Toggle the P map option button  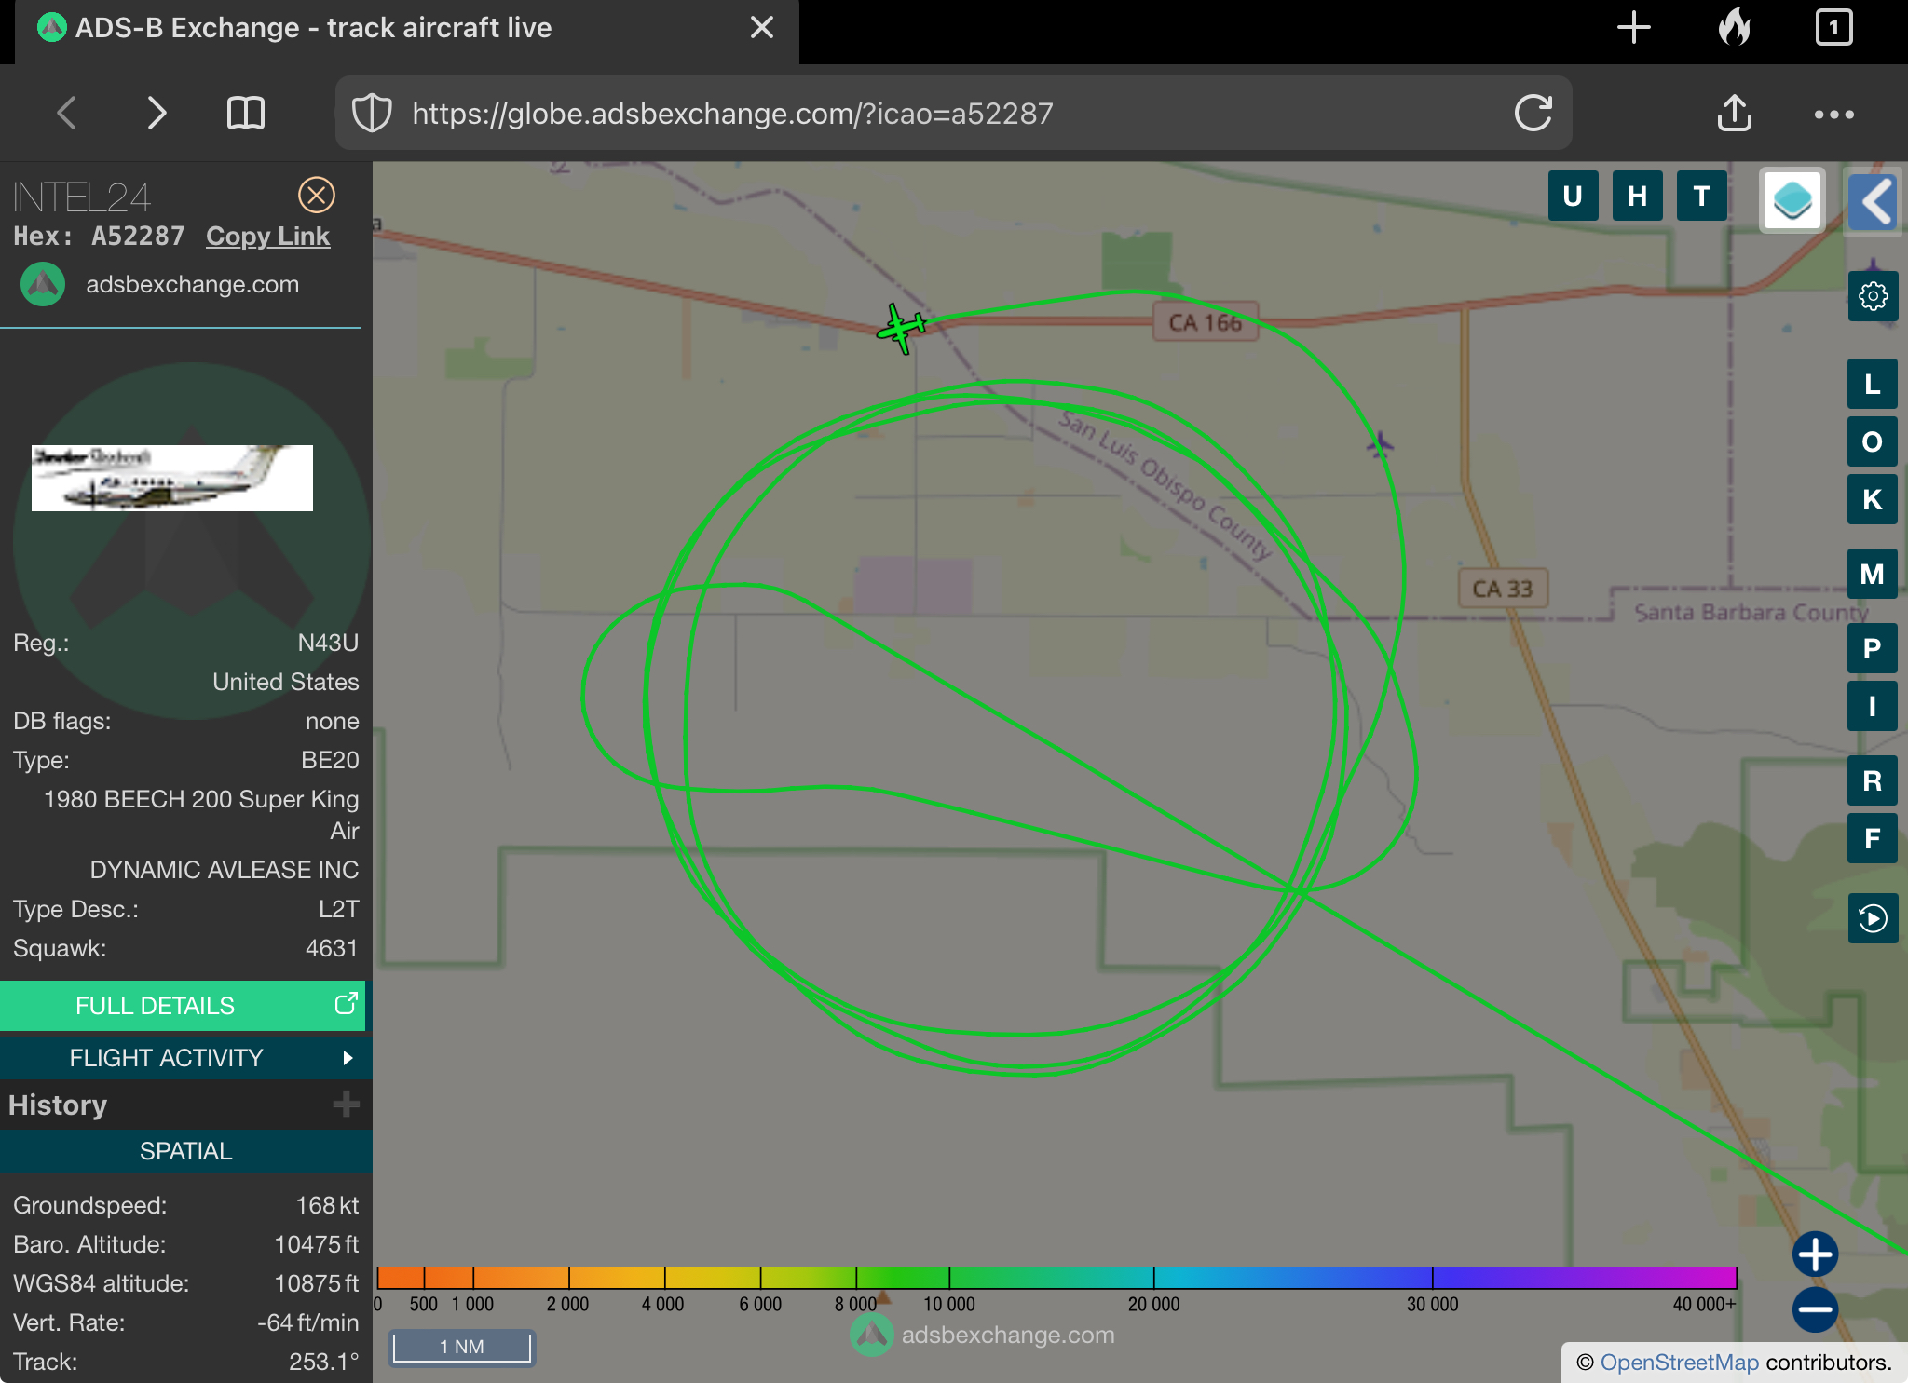[x=1873, y=648]
